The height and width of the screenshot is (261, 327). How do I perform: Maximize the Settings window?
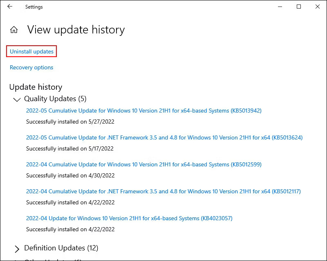click(299, 7)
